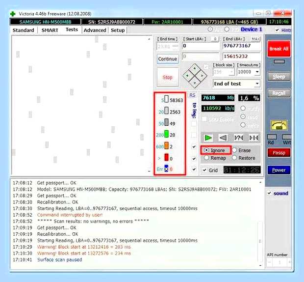Toggle the Grid checkbox
The width and height of the screenshot is (304, 282).
pos(204,170)
